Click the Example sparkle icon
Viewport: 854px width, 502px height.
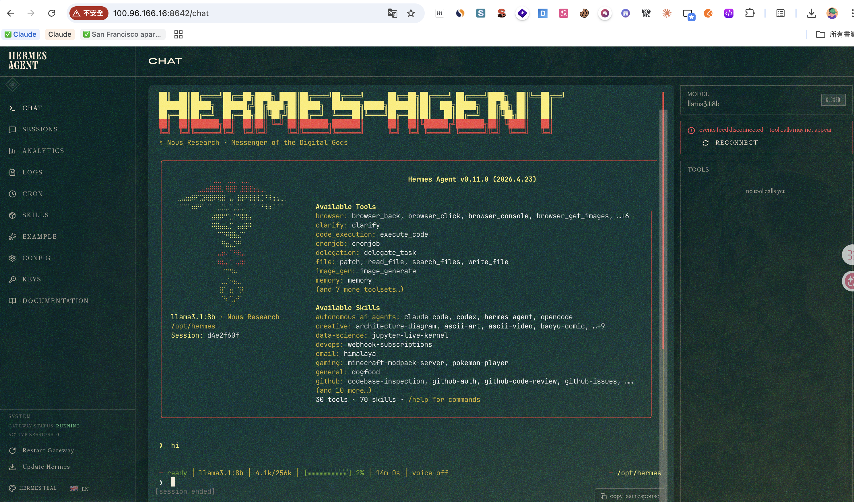pyautogui.click(x=12, y=236)
